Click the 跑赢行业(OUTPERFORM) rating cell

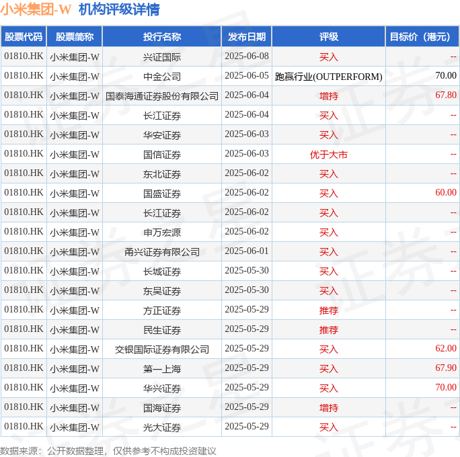click(x=329, y=77)
